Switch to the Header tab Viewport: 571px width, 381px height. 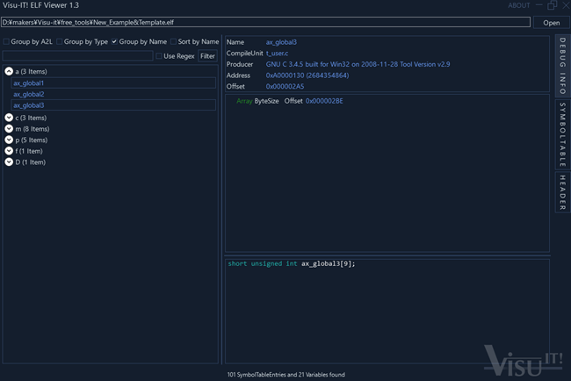[562, 191]
